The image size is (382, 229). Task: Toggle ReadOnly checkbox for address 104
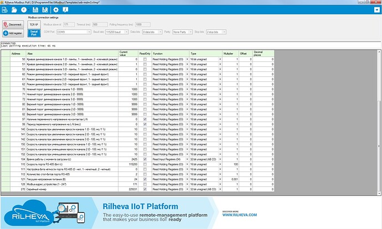145,159
